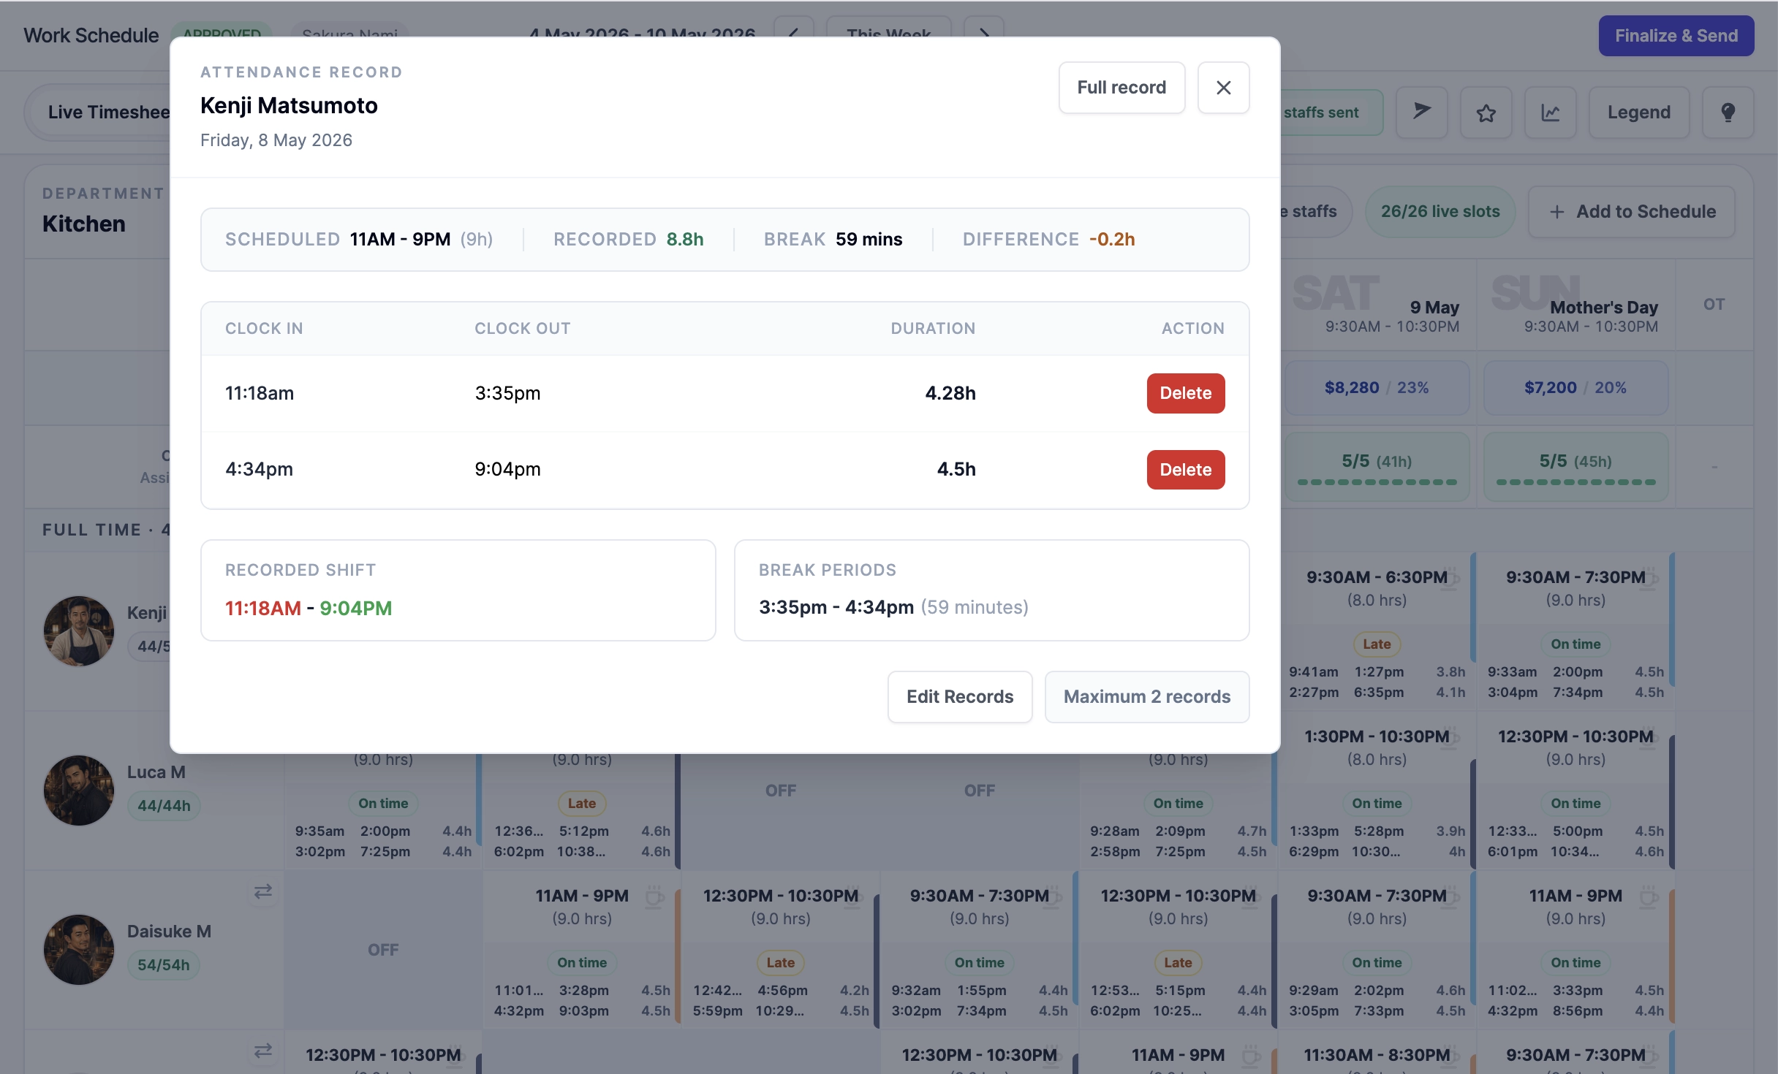
Task: Click the Recorded 8.8h value
Action: 685,240
